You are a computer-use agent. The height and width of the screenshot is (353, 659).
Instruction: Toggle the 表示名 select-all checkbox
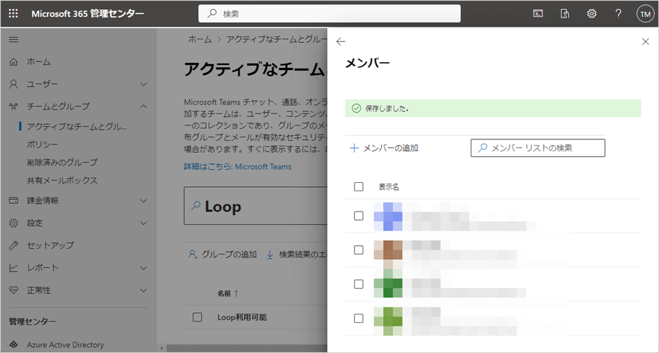click(359, 186)
